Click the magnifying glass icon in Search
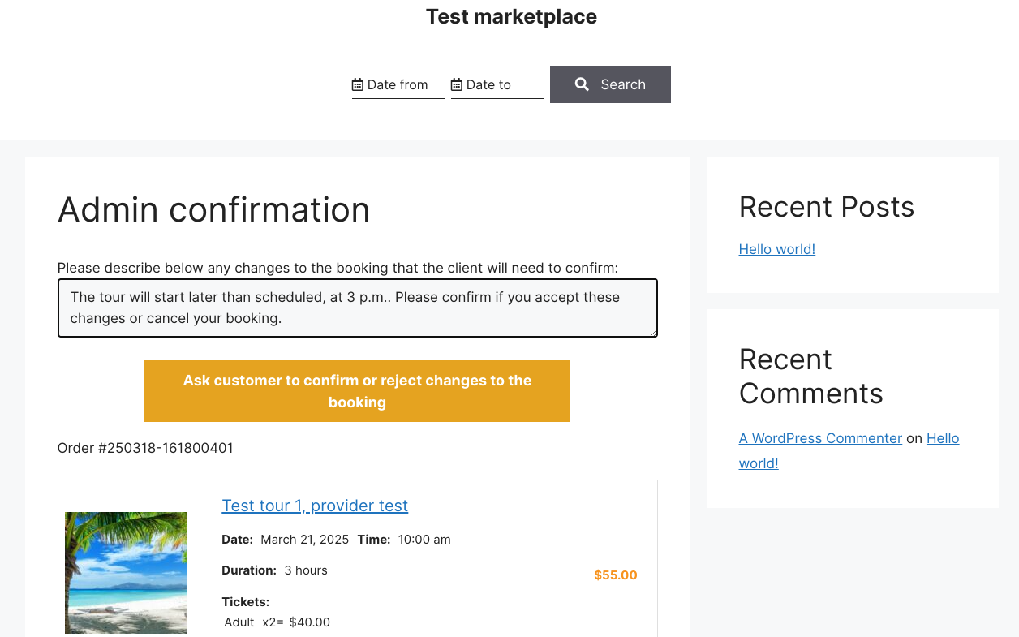Viewport: 1019px width, 637px height. [582, 84]
